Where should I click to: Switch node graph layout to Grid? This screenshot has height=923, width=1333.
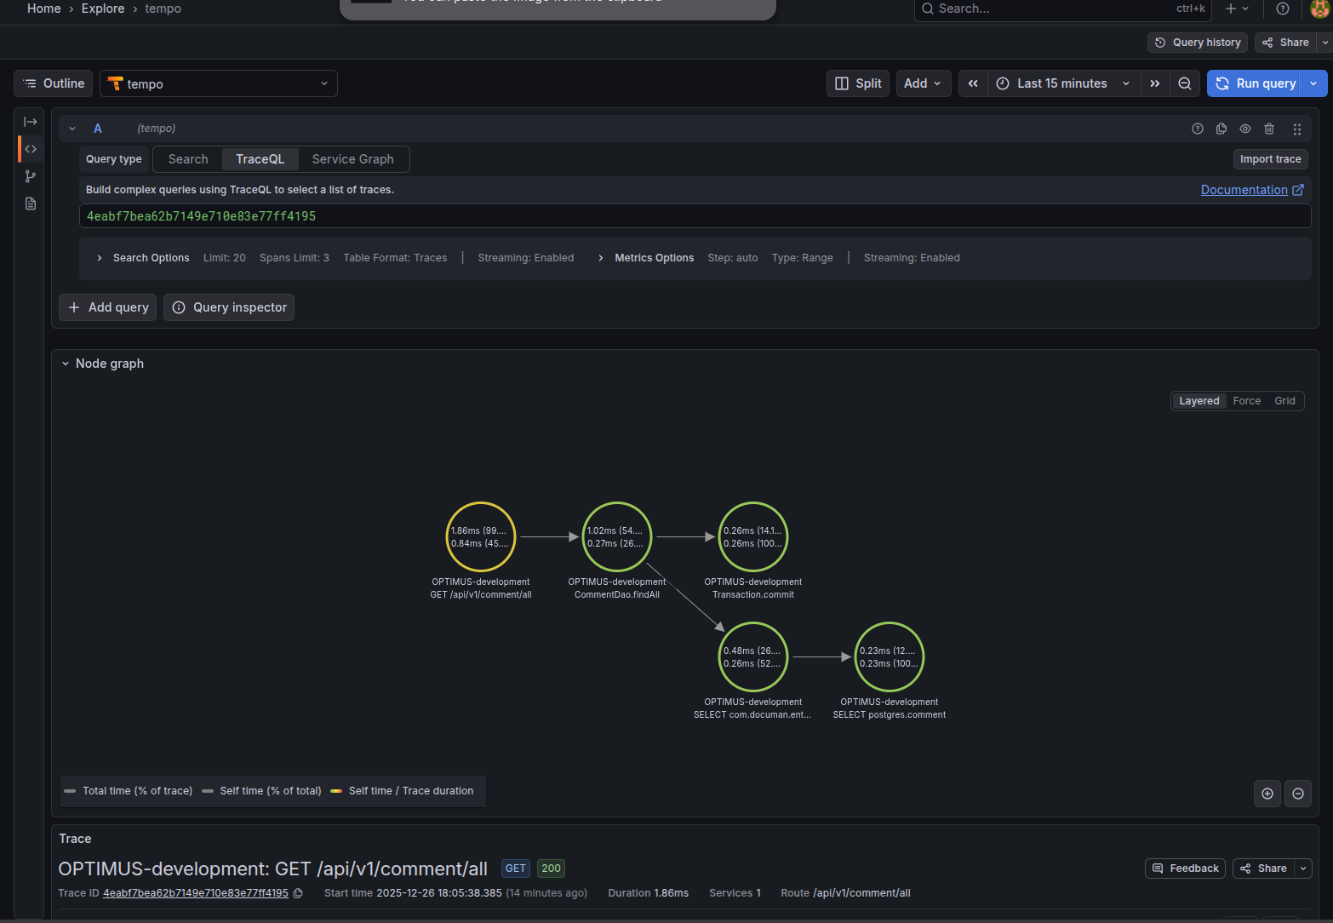(1284, 401)
